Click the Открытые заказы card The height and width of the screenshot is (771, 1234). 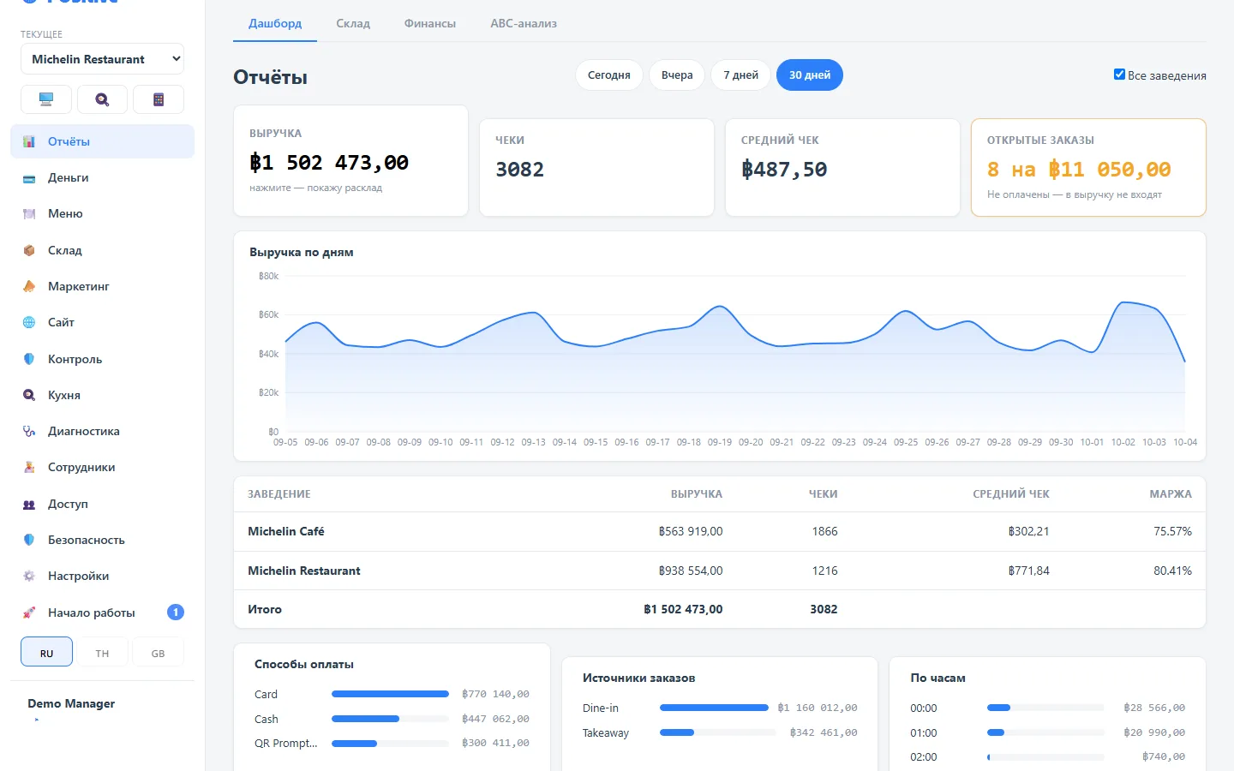click(1088, 168)
